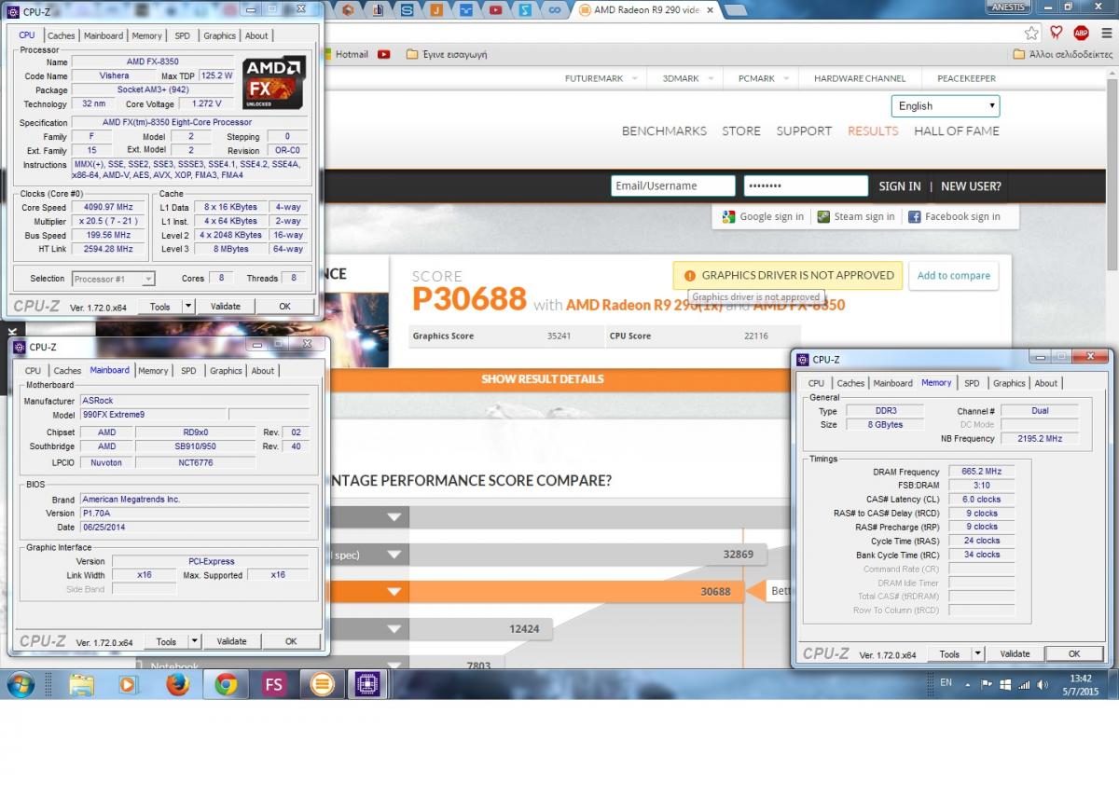Viewport: 1119px width, 796px height.
Task: Show hidden system tray icons
Action: click(968, 684)
